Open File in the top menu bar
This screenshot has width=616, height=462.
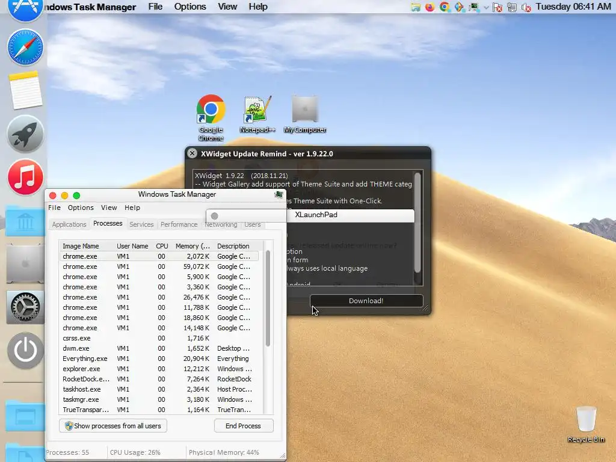click(x=155, y=7)
